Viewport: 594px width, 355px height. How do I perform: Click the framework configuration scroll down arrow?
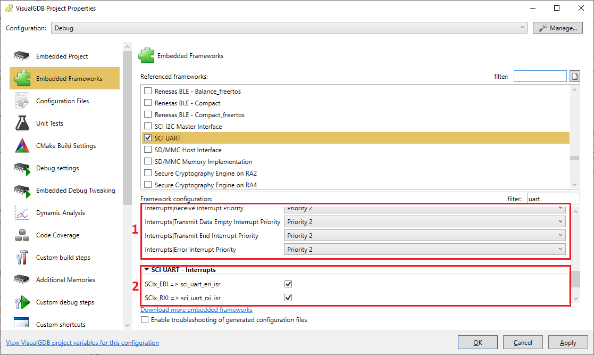click(x=575, y=299)
